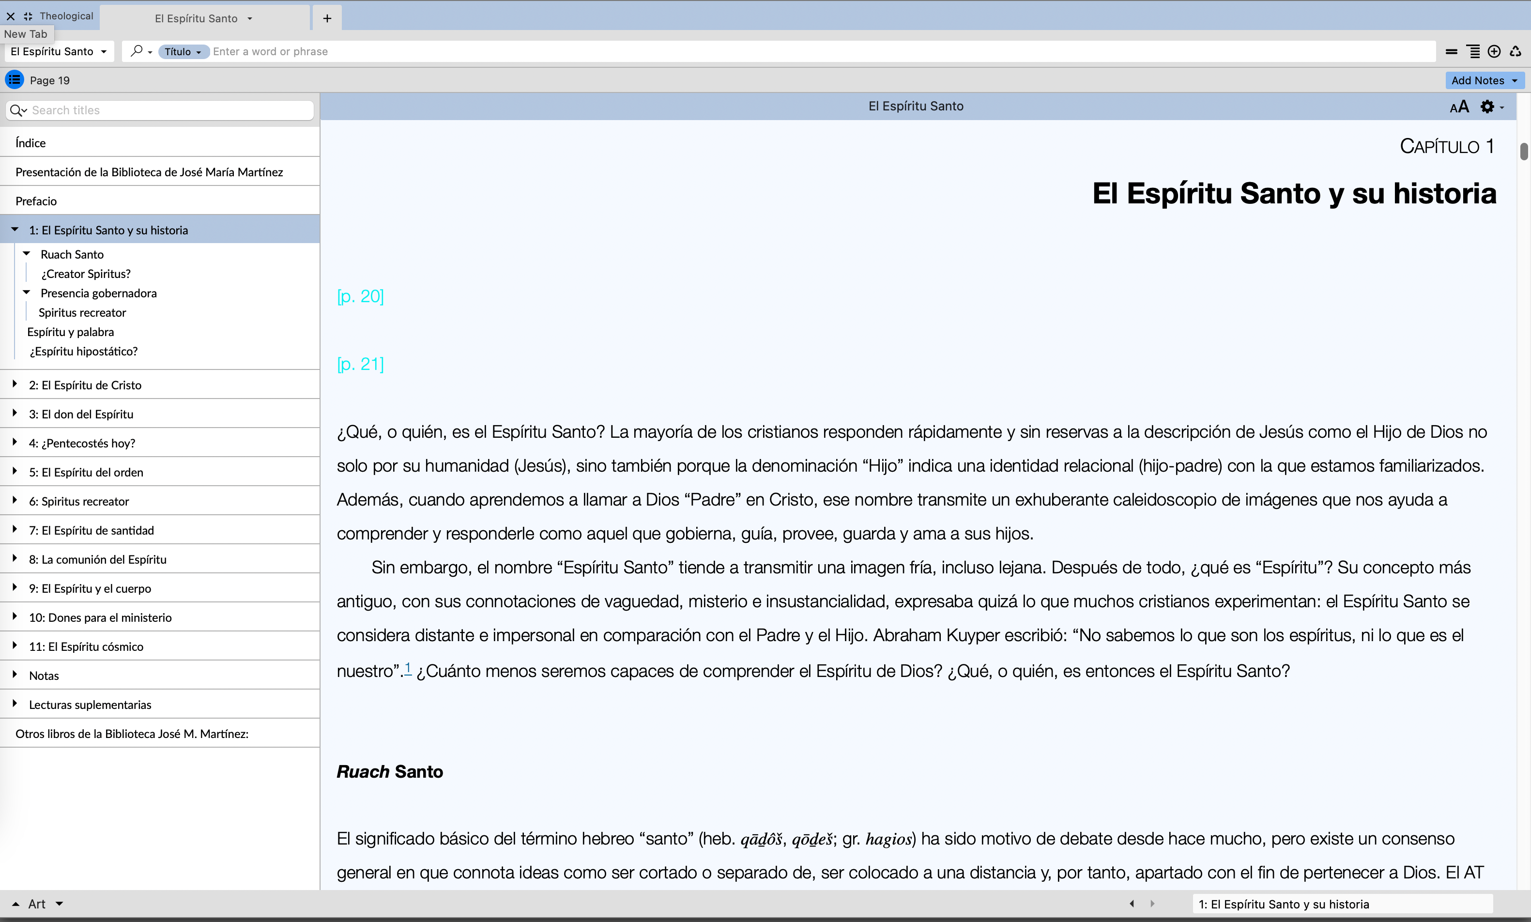This screenshot has width=1531, height=922.
Task: Collapse chapter 1 El Espíritu Santo y su historia
Action: (x=15, y=230)
